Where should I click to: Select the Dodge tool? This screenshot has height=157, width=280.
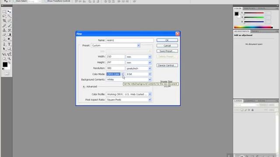[9, 39]
